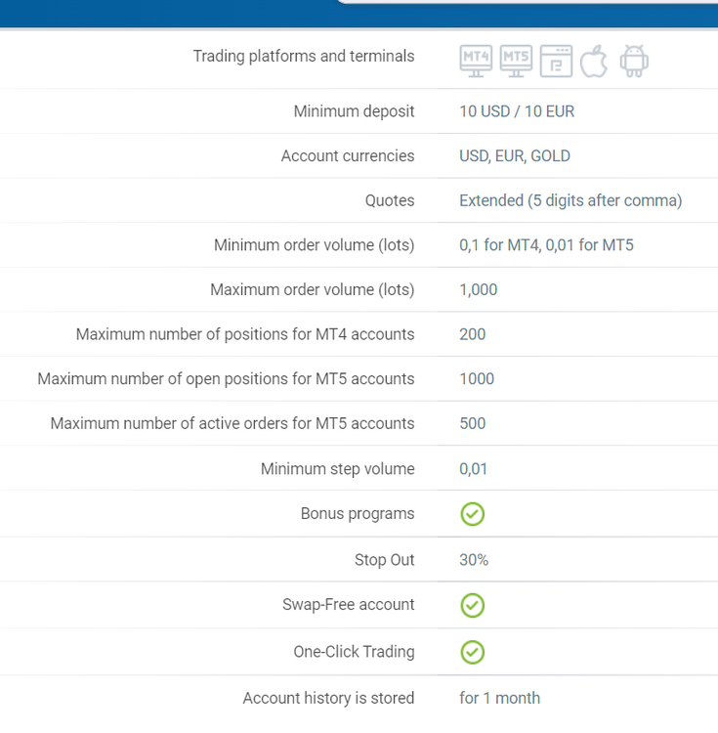
Task: Click the MT5 desktop platform icon
Action: 516,62
